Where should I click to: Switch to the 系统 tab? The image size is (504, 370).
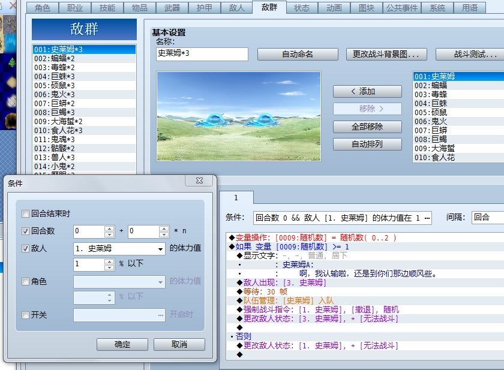[x=437, y=8]
